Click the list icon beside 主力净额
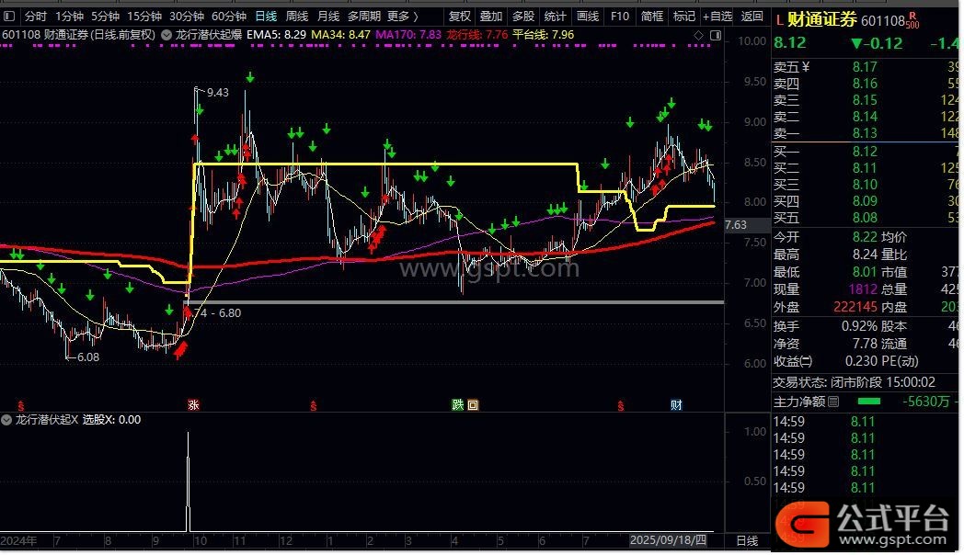 [x=833, y=402]
